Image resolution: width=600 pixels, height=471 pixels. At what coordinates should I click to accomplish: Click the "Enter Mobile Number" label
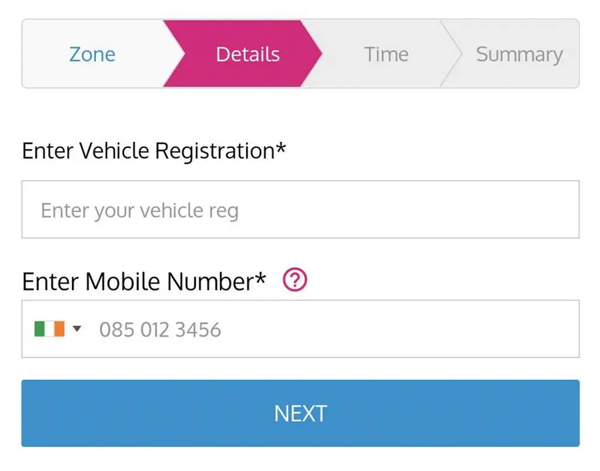tap(137, 281)
